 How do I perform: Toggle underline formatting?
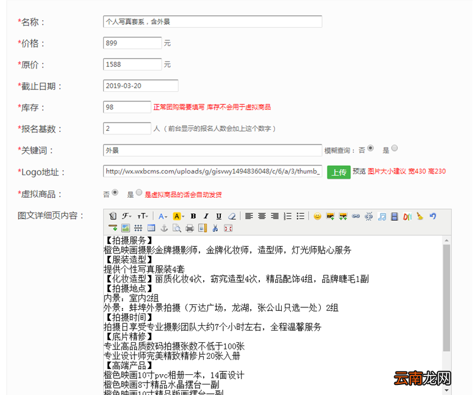click(x=218, y=216)
